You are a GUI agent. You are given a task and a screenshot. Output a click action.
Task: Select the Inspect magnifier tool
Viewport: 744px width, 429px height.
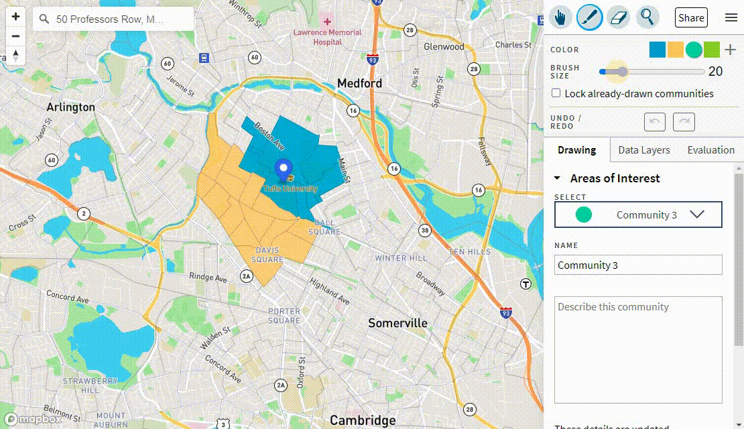647,17
